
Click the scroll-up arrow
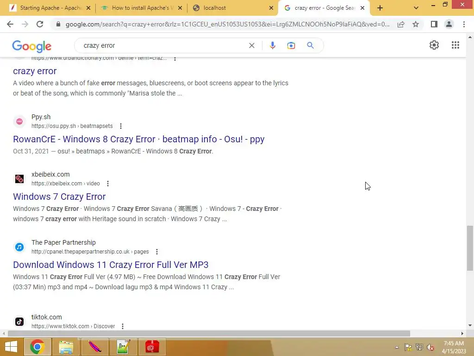tap(470, 37)
